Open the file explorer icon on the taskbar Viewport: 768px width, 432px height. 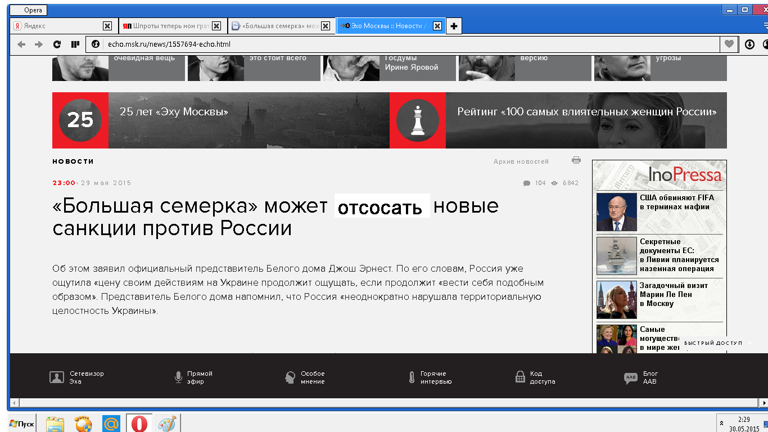coord(55,424)
